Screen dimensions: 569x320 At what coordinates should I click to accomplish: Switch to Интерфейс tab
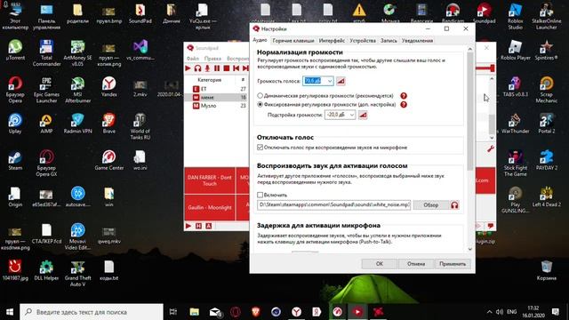point(332,41)
